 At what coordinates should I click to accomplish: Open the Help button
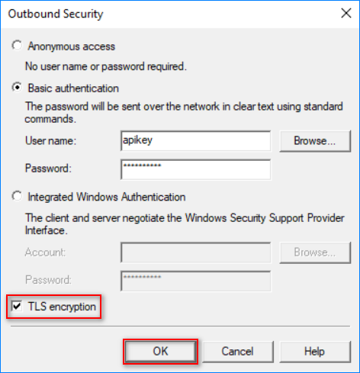coord(315,352)
